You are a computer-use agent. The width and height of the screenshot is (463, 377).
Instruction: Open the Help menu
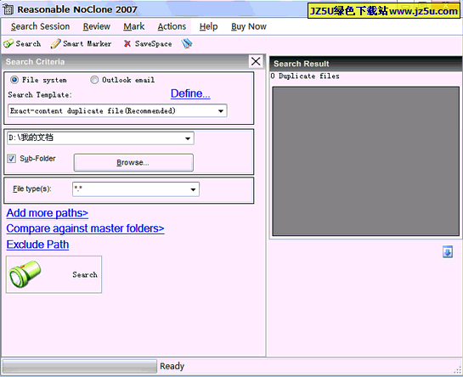point(208,26)
